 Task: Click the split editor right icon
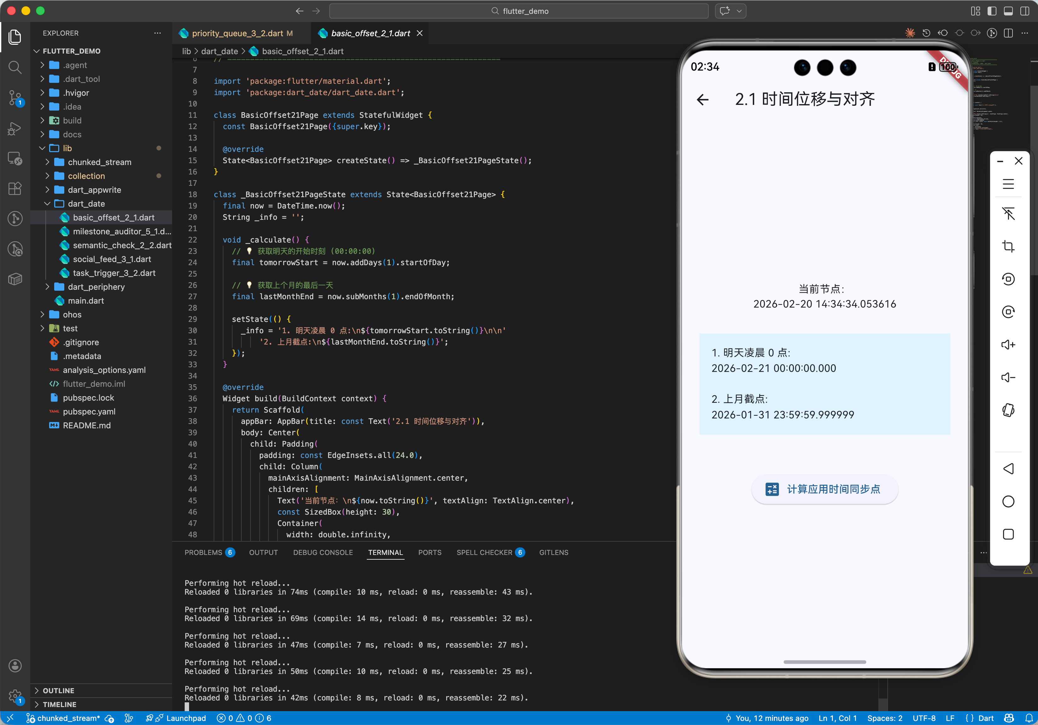tap(1008, 33)
